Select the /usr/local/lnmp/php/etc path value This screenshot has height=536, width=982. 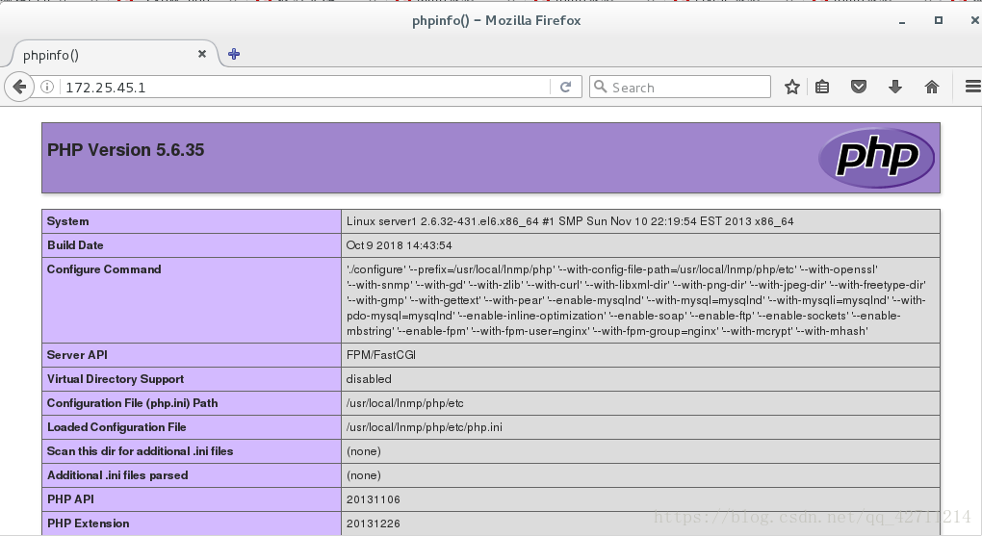coord(405,403)
